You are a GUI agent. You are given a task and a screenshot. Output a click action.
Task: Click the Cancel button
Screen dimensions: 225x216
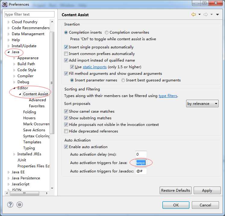click(205, 205)
